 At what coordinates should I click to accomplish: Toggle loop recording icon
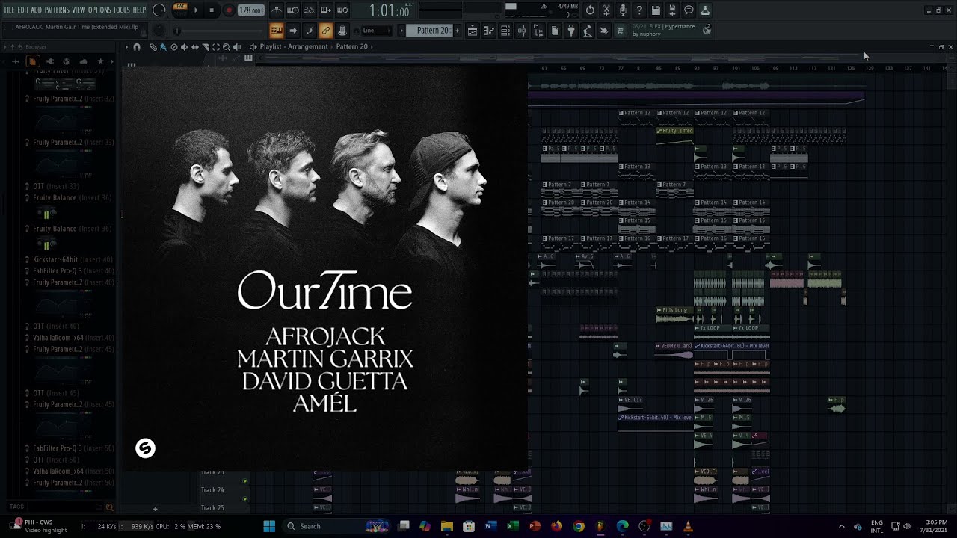pos(342,10)
